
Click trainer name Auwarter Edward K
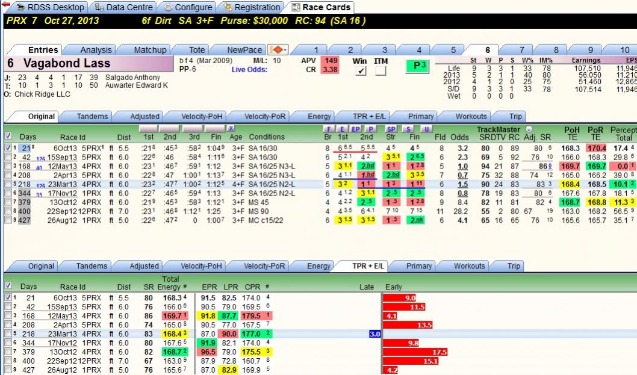tap(136, 85)
